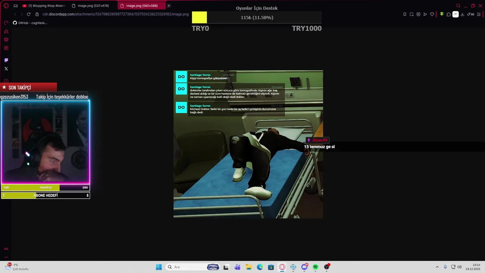Image resolution: width=485 pixels, height=273 pixels.
Task: Open the volume tray control
Action: [459, 267]
